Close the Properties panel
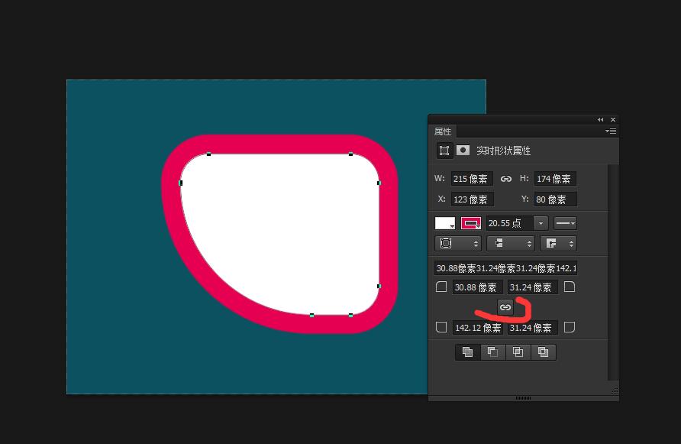Screen dimensions: 681x444 click(613, 119)
